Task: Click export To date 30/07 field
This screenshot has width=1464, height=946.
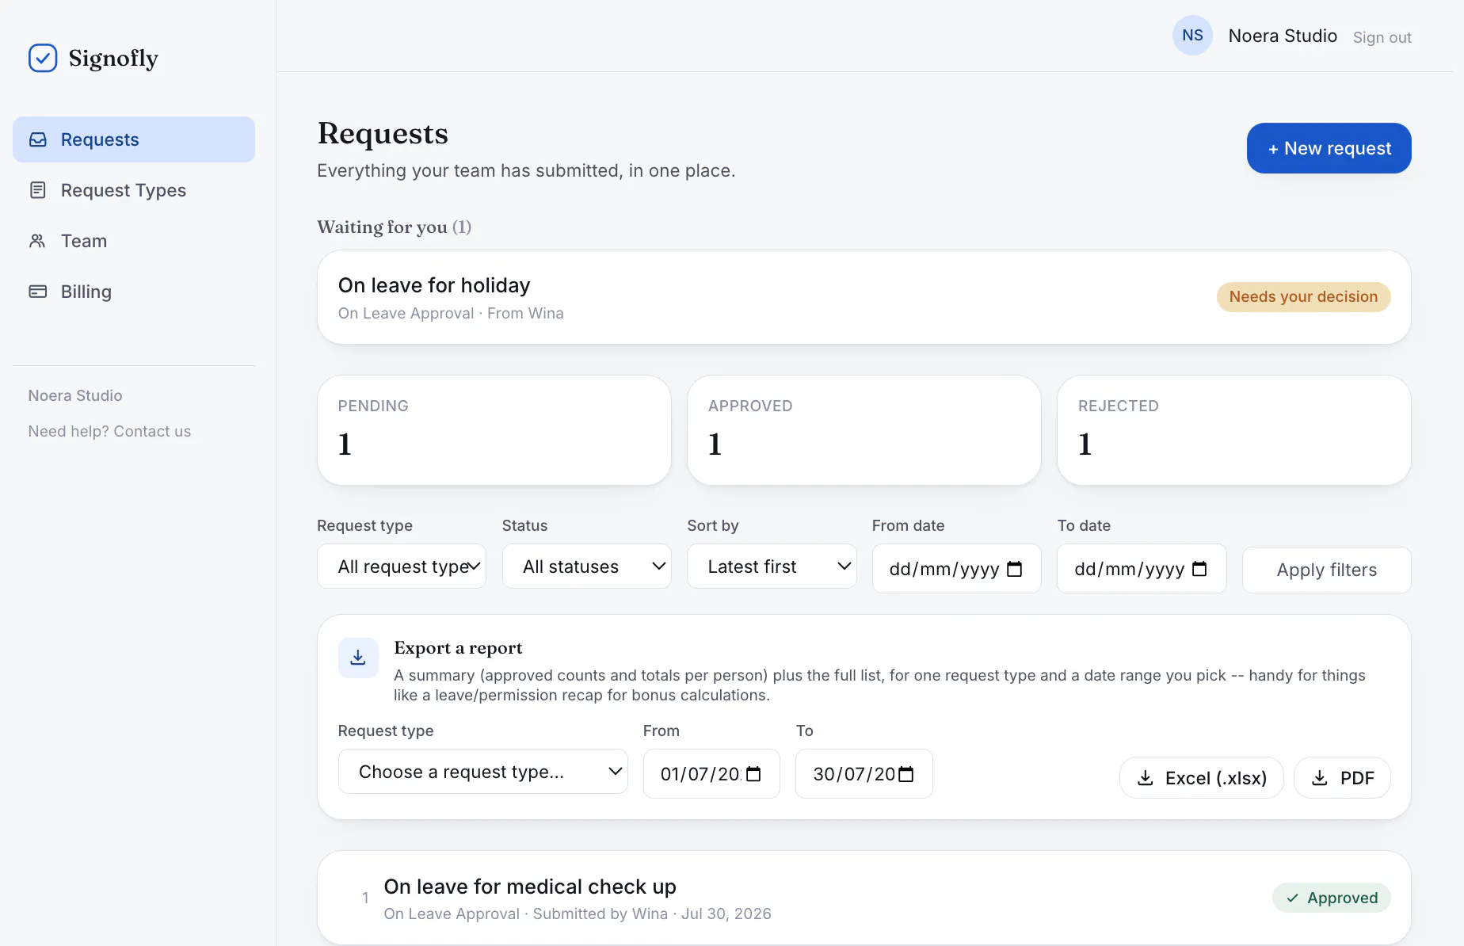Action: coord(864,774)
